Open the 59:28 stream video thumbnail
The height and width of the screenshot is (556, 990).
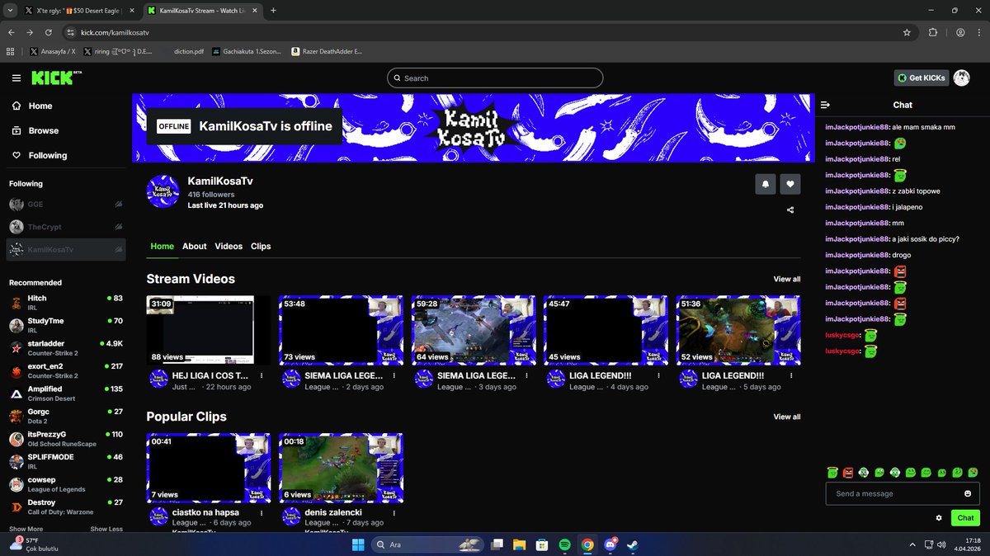[474, 330]
